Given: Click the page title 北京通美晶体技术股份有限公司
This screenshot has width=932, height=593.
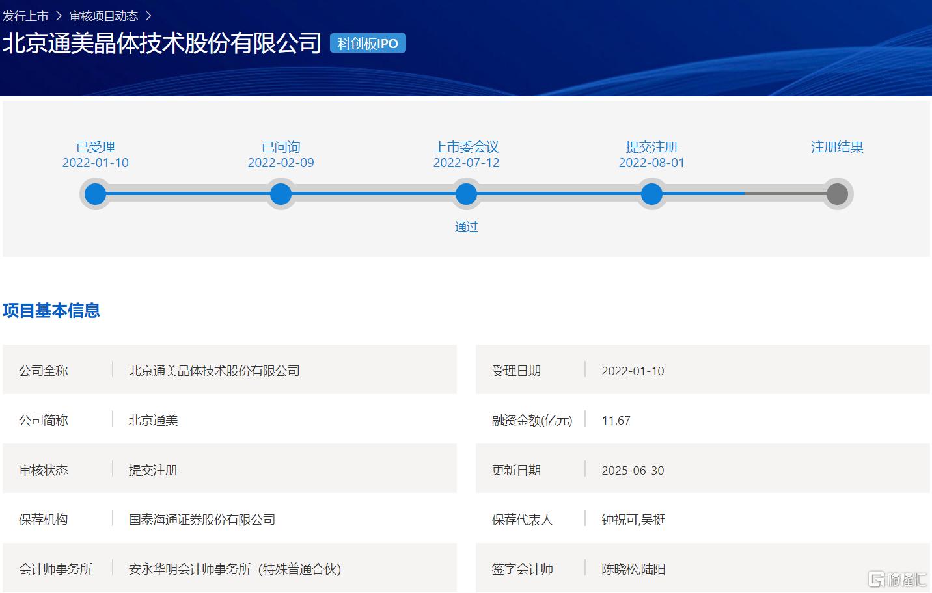Looking at the screenshot, I should tap(162, 44).
